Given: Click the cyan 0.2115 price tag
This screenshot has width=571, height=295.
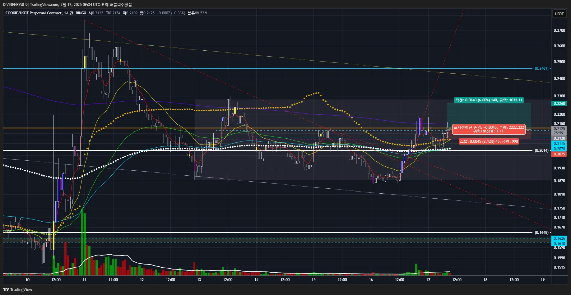Looking at the screenshot, I should coord(559,144).
